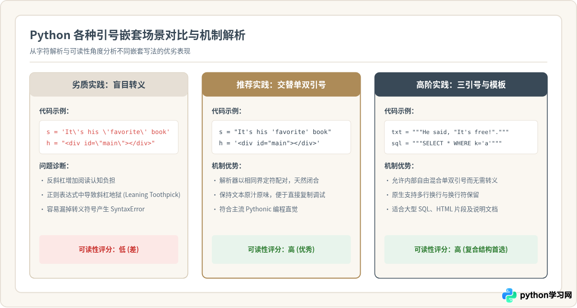Click code line txt = """He said, "It's free!"."""

(x=450, y=132)
